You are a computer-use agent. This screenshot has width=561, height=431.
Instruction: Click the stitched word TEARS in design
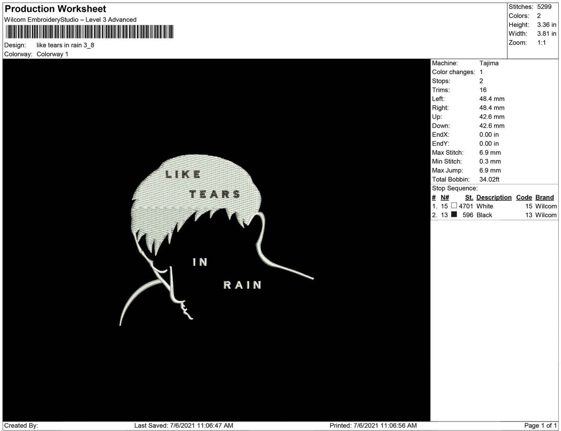tap(215, 194)
